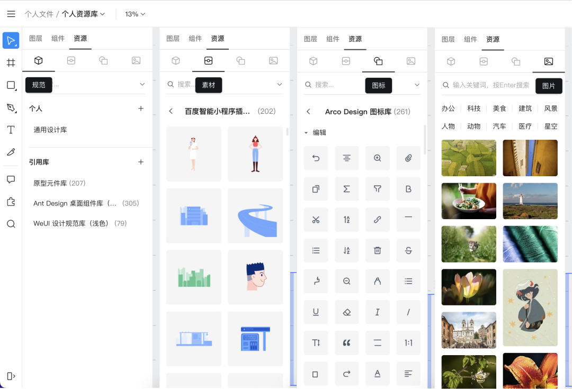Expand the dropdown arrow beside 图标 search

(417, 85)
